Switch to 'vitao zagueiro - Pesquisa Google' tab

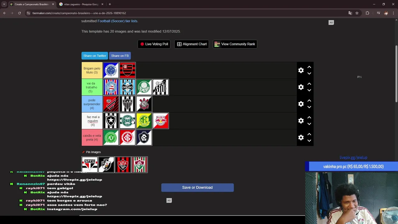[81, 4]
